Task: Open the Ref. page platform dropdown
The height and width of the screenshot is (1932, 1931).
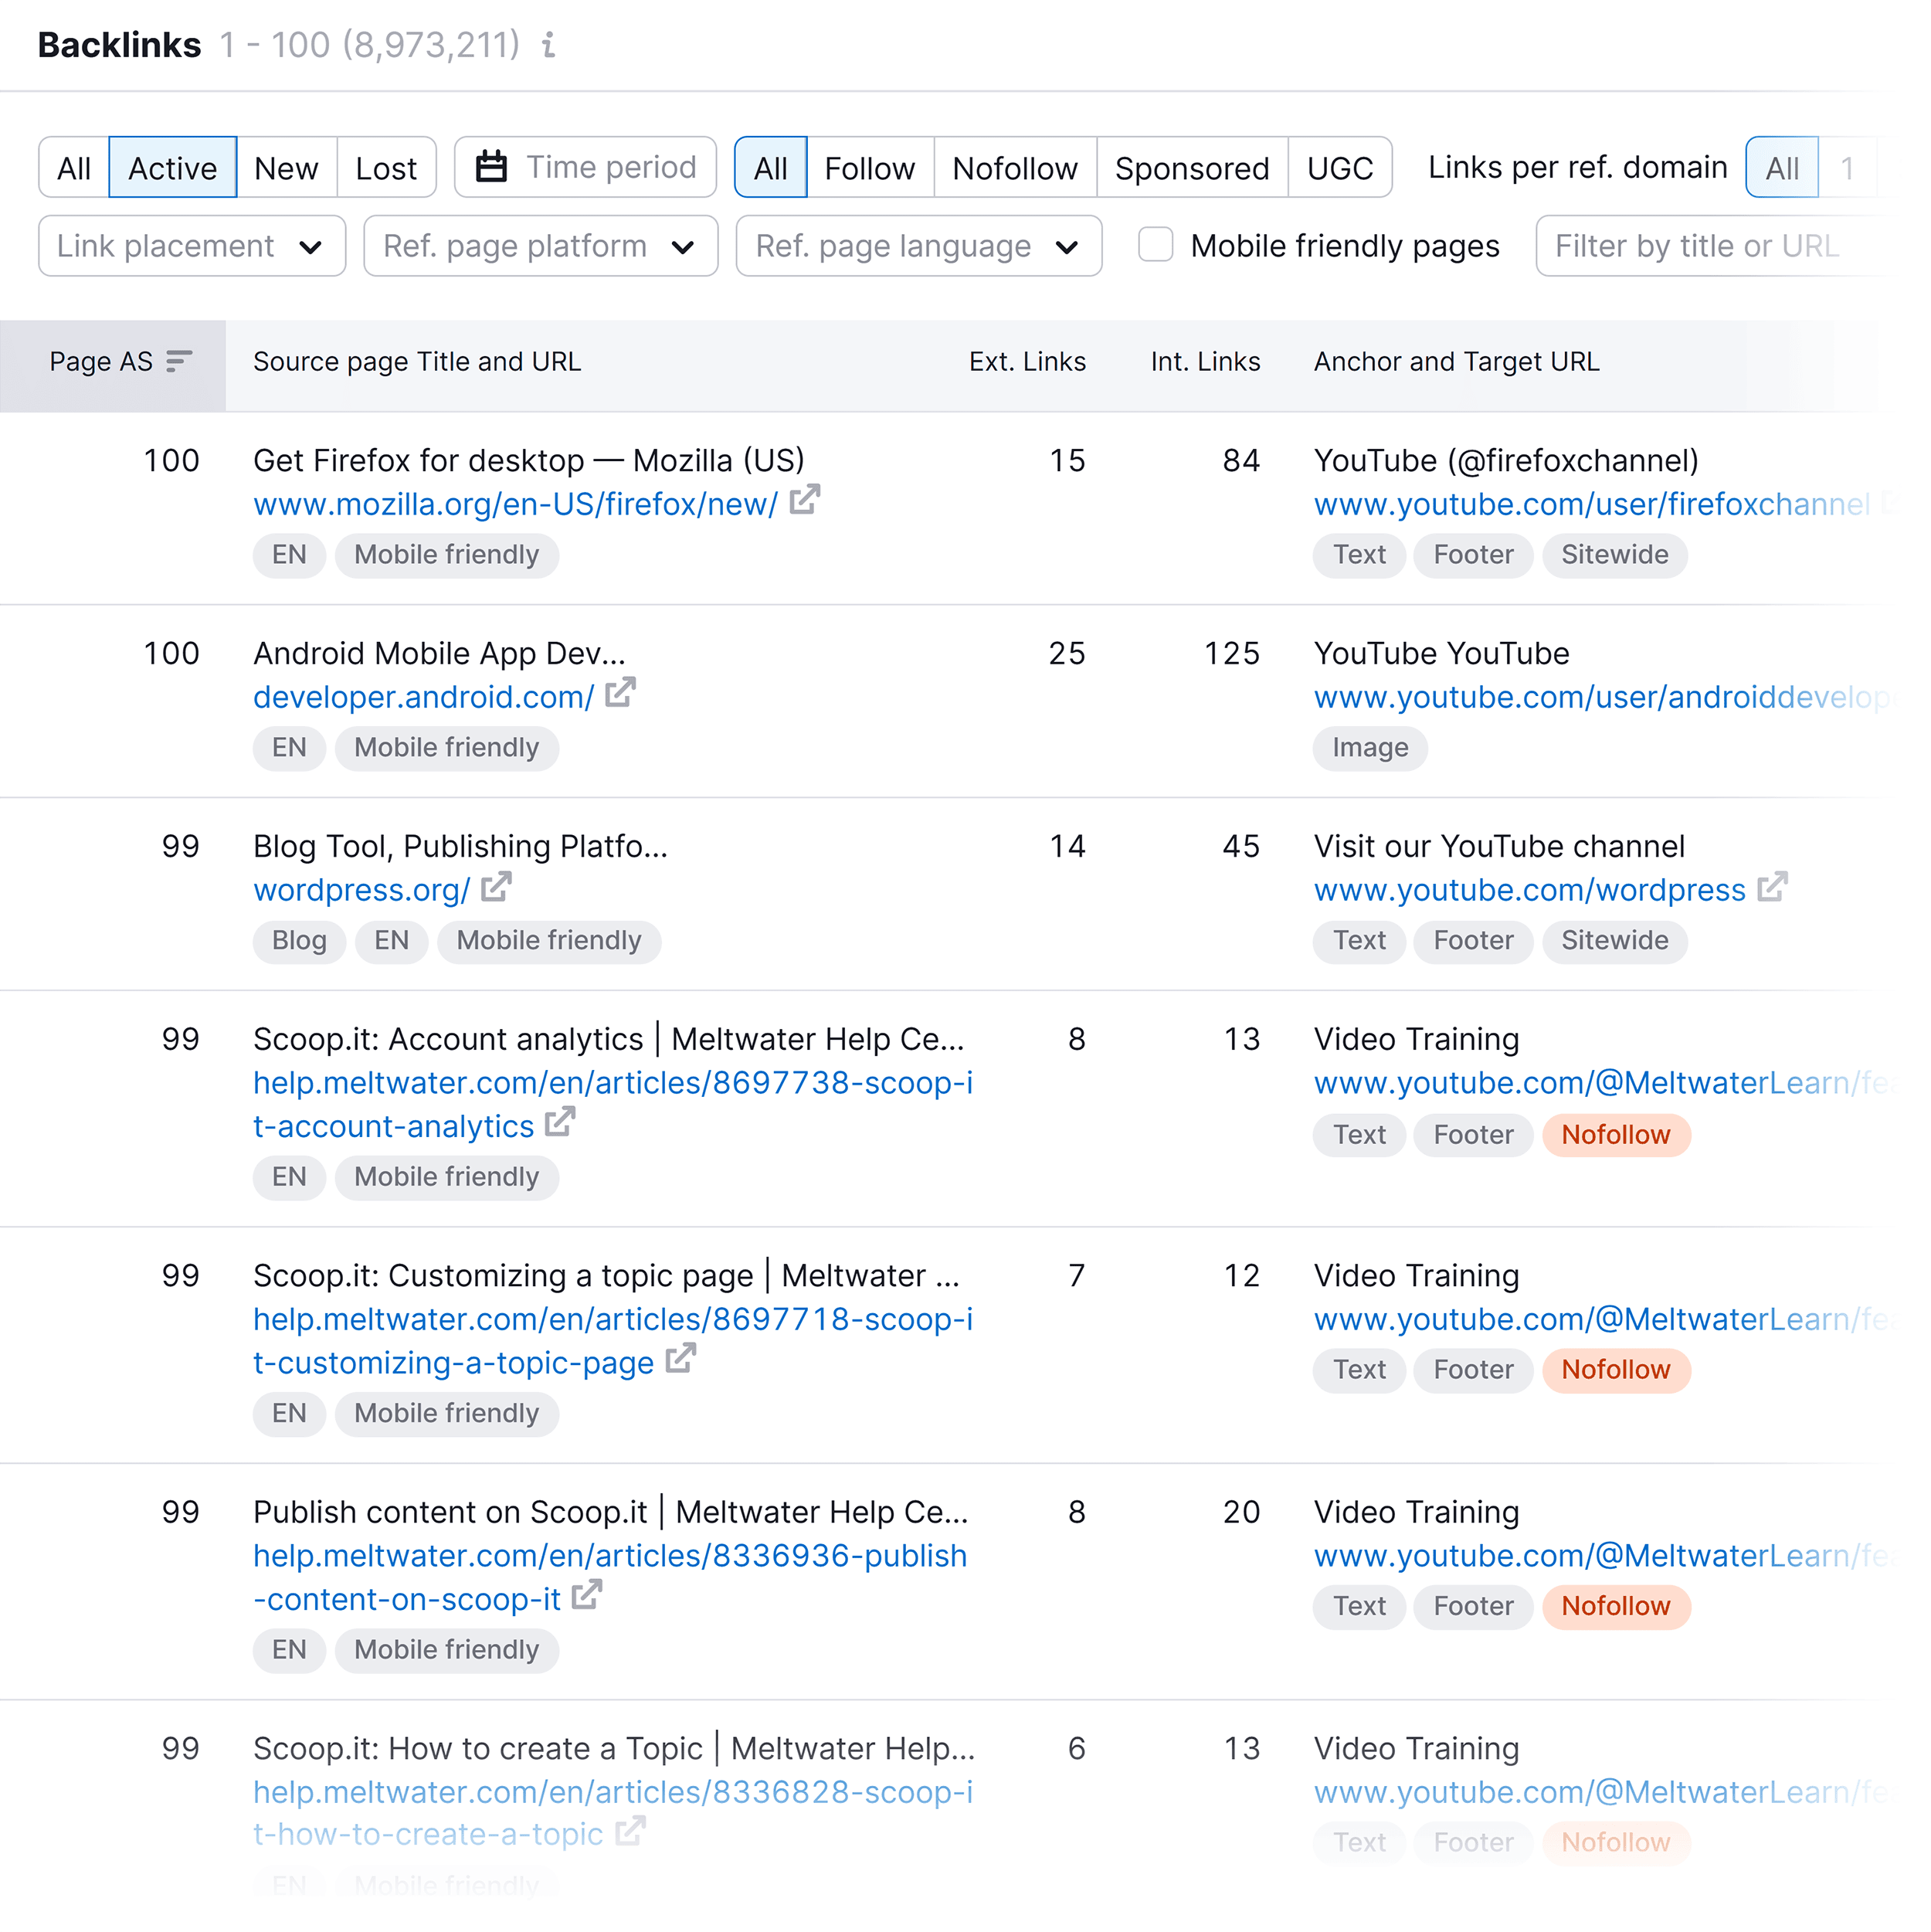Action: [x=539, y=245]
